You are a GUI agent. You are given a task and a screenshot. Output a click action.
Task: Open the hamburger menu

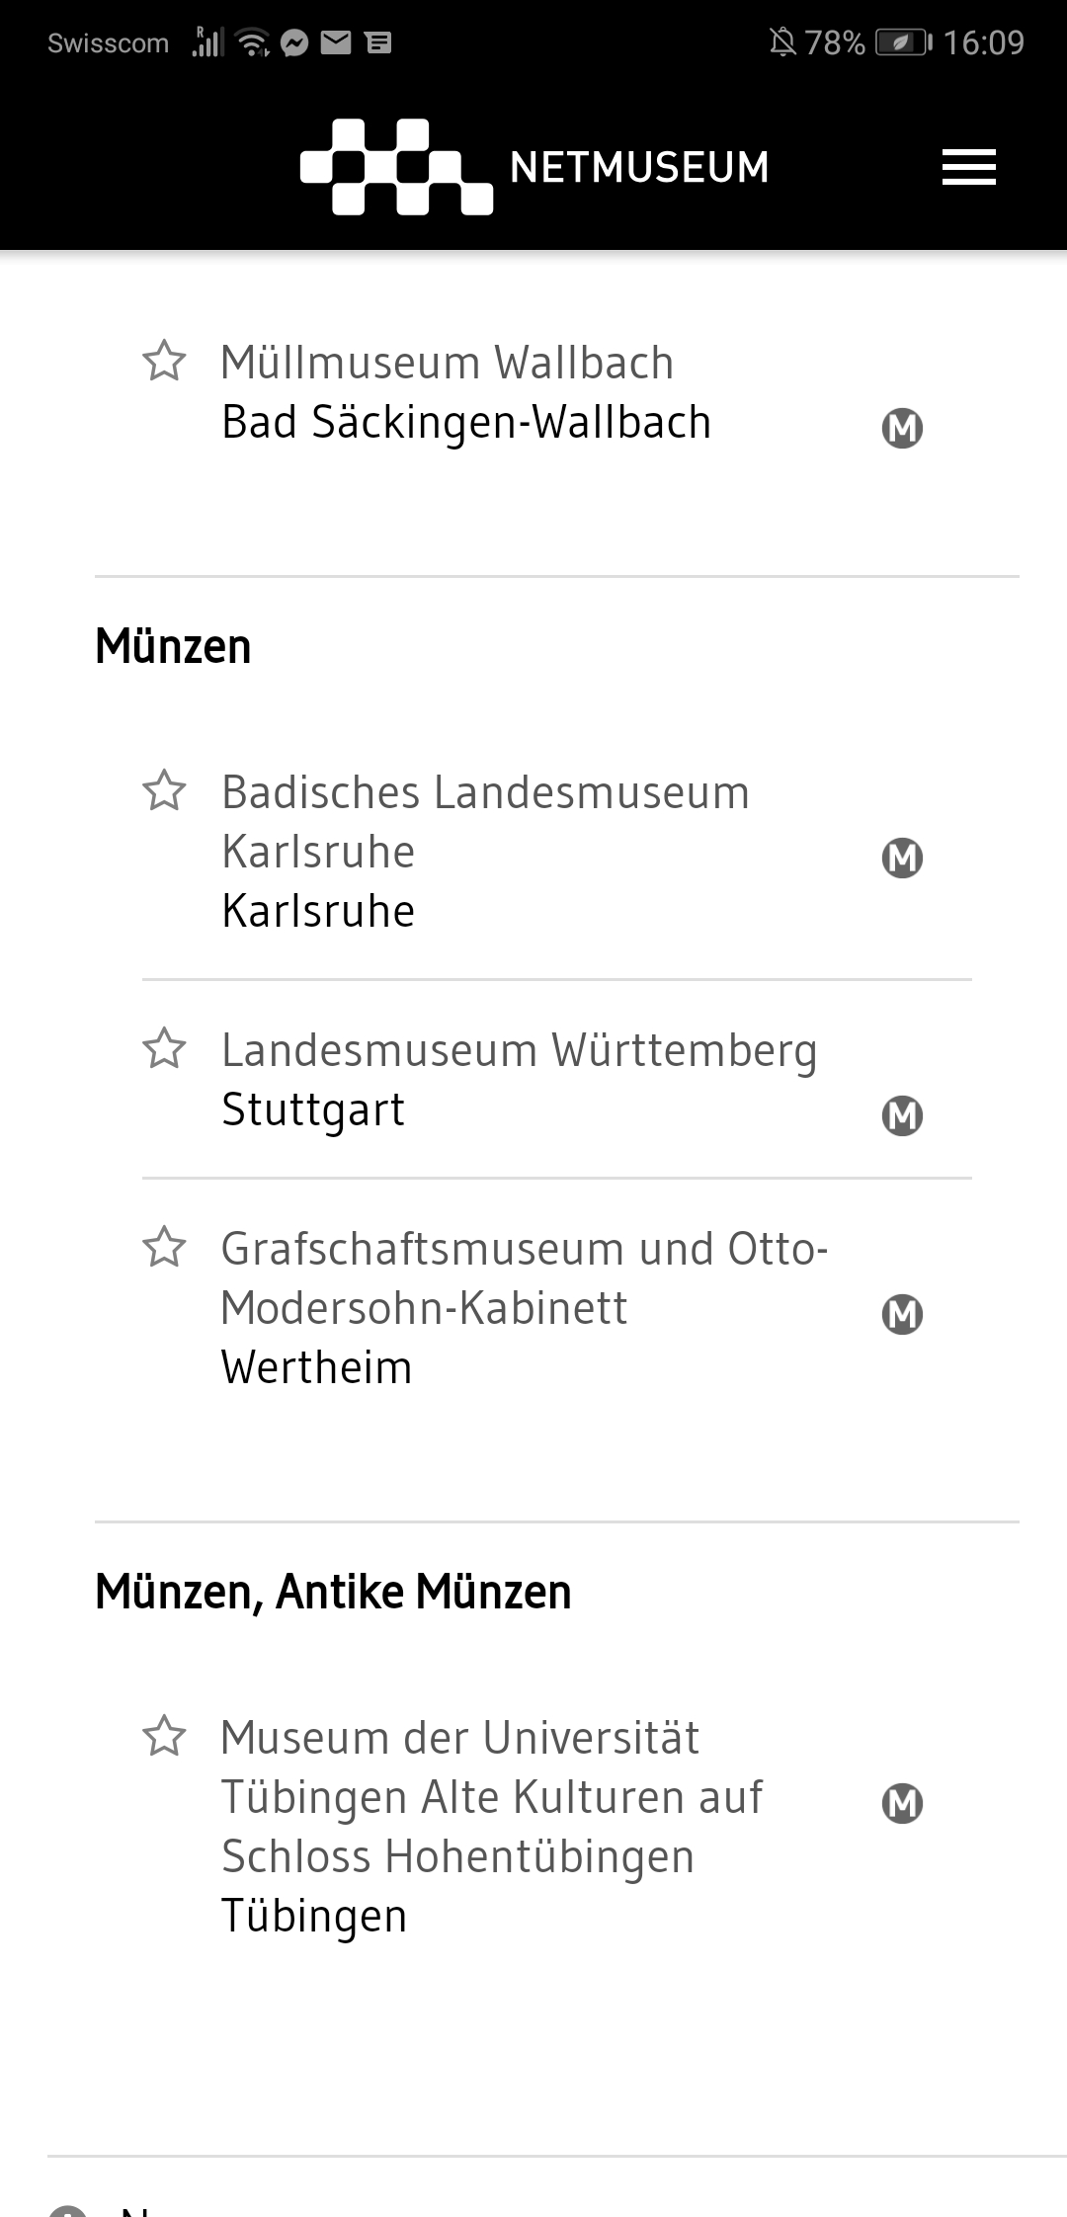pyautogui.click(x=968, y=167)
